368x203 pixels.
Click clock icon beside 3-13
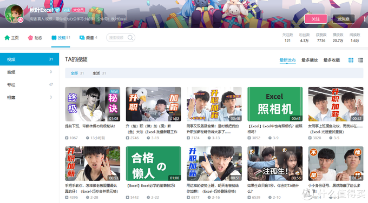[209, 138]
